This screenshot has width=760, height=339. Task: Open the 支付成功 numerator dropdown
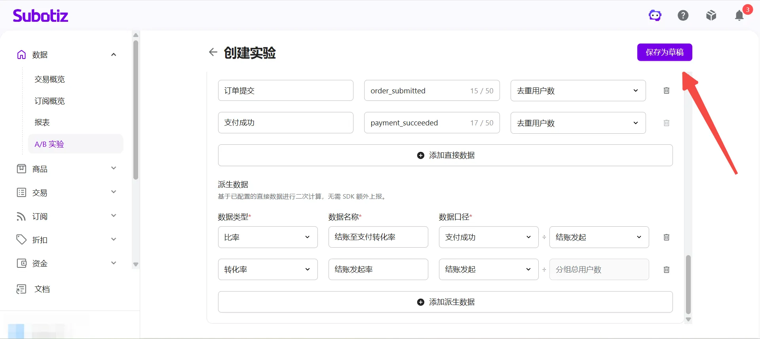[x=488, y=237]
